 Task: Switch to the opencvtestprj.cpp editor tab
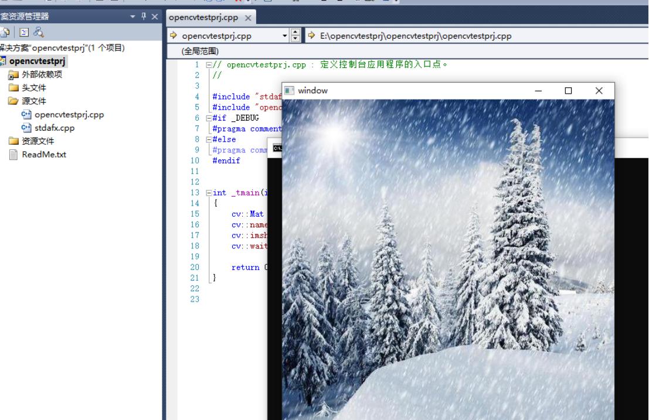coord(203,18)
